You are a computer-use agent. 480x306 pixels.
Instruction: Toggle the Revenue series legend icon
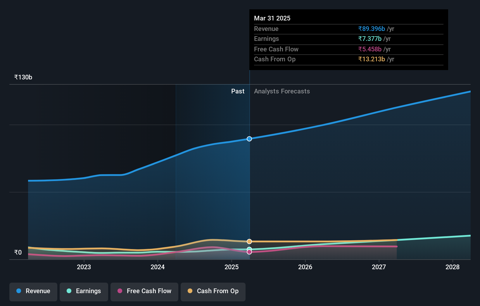tap(18, 291)
